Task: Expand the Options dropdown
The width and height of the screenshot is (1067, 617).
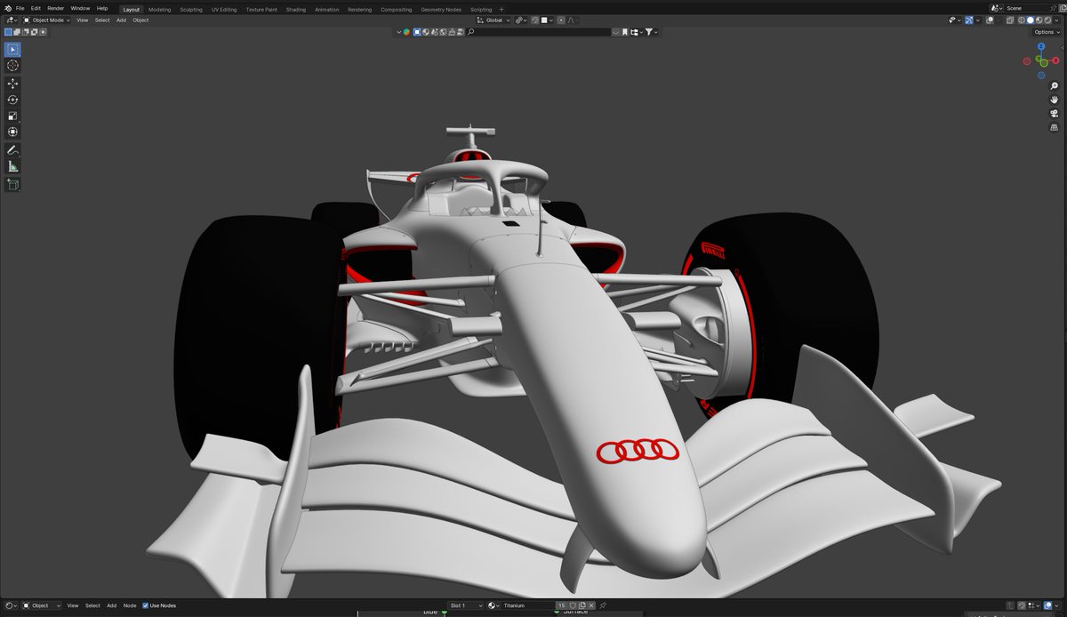Action: pyautogui.click(x=1047, y=32)
